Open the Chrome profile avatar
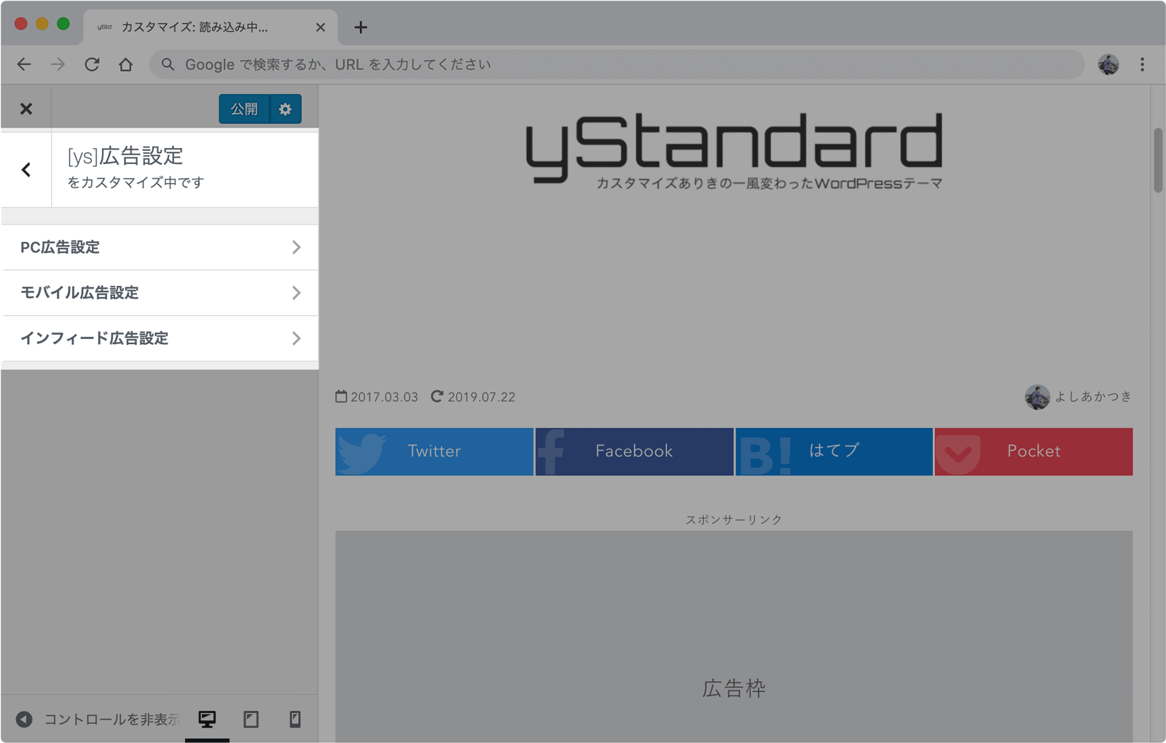The height and width of the screenshot is (743, 1166). pyautogui.click(x=1108, y=64)
